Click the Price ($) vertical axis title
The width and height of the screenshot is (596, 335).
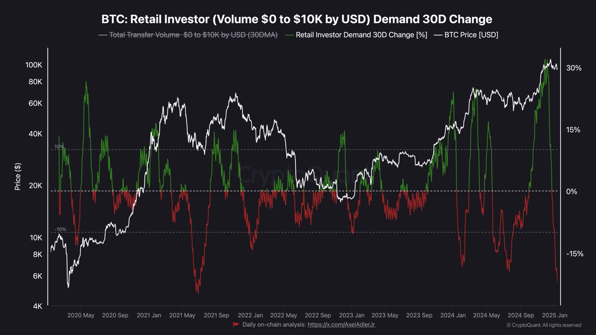[18, 177]
